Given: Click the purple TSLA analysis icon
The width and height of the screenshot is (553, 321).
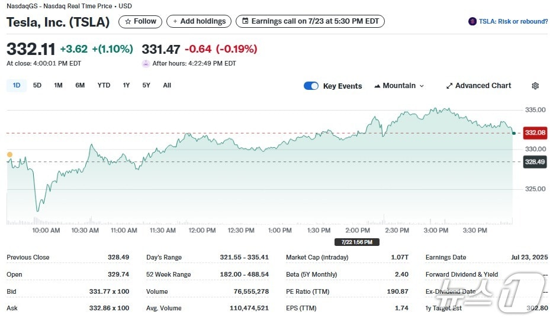Looking at the screenshot, I should (x=472, y=21).
